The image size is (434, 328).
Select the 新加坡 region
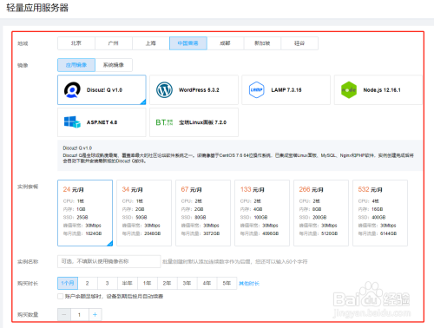click(262, 43)
